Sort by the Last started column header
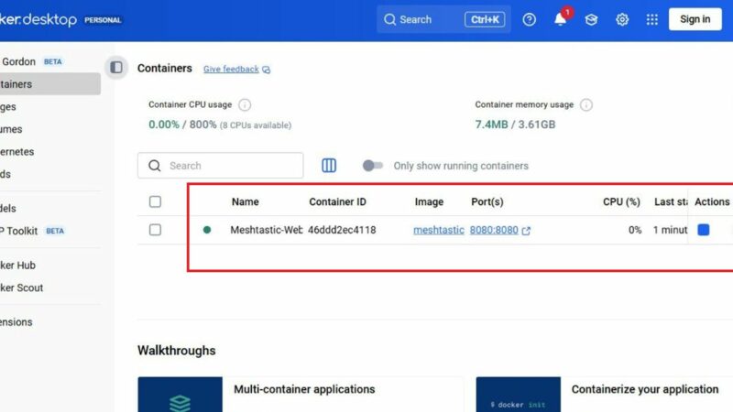Image resolution: width=733 pixels, height=412 pixels. [671, 201]
